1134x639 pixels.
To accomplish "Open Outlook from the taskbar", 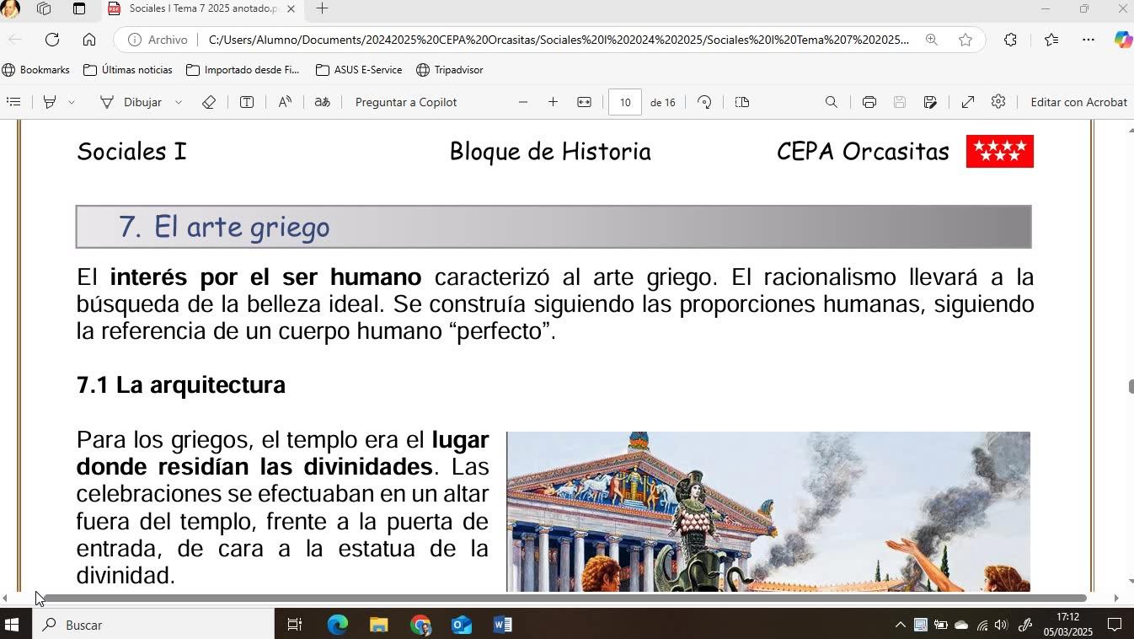I will (461, 626).
